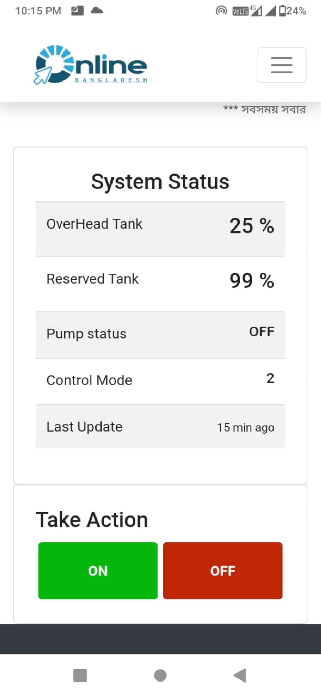Tap Android recent apps square
This screenshot has height=697, width=321.
tap(80, 675)
